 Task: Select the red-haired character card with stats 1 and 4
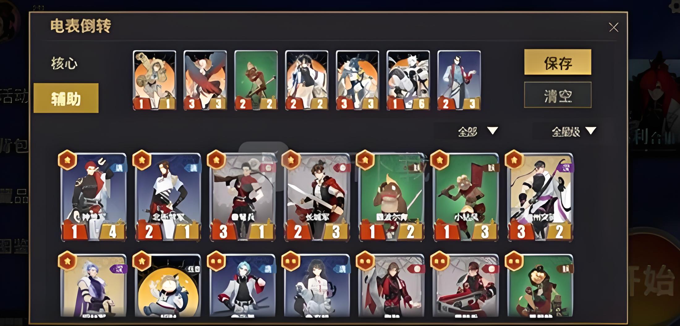(94, 197)
